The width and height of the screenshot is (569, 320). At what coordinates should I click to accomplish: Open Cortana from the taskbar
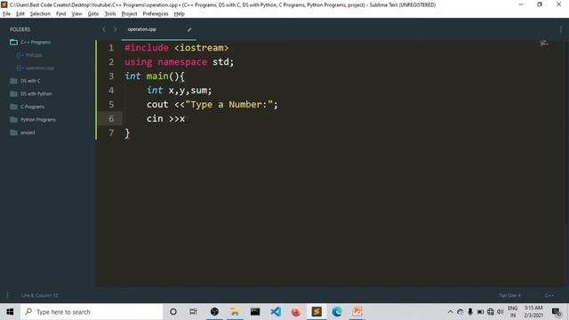pyautogui.click(x=173, y=312)
